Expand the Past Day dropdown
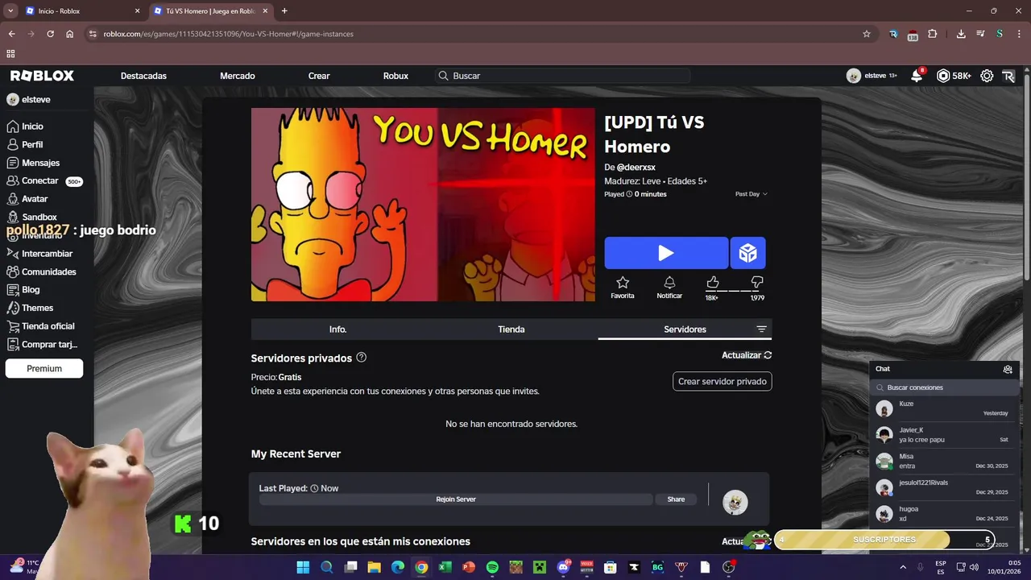The image size is (1031, 580). (752, 194)
